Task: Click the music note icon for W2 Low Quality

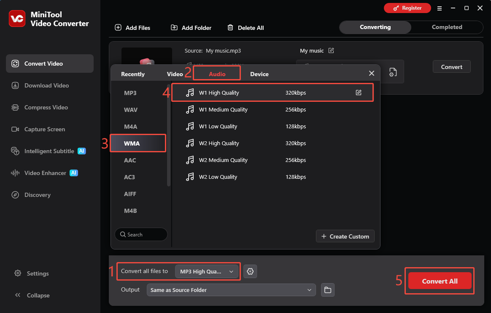Action: [190, 177]
